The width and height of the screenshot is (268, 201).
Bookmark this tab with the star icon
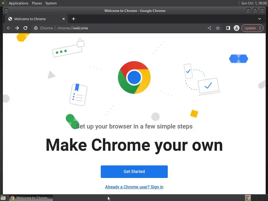pyautogui.click(x=217, y=28)
